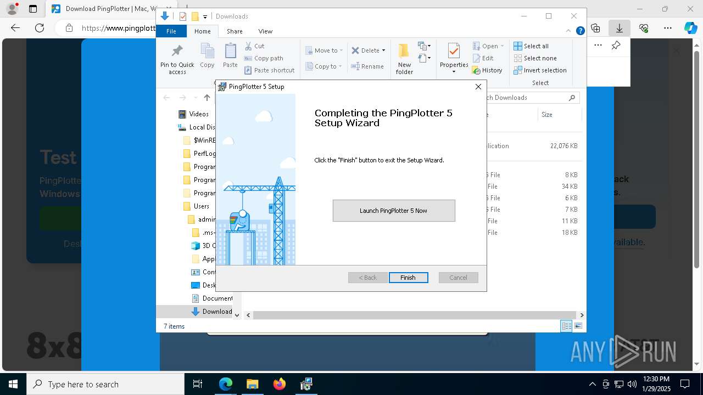Click Copy path in Explorer ribbon

tap(264, 58)
